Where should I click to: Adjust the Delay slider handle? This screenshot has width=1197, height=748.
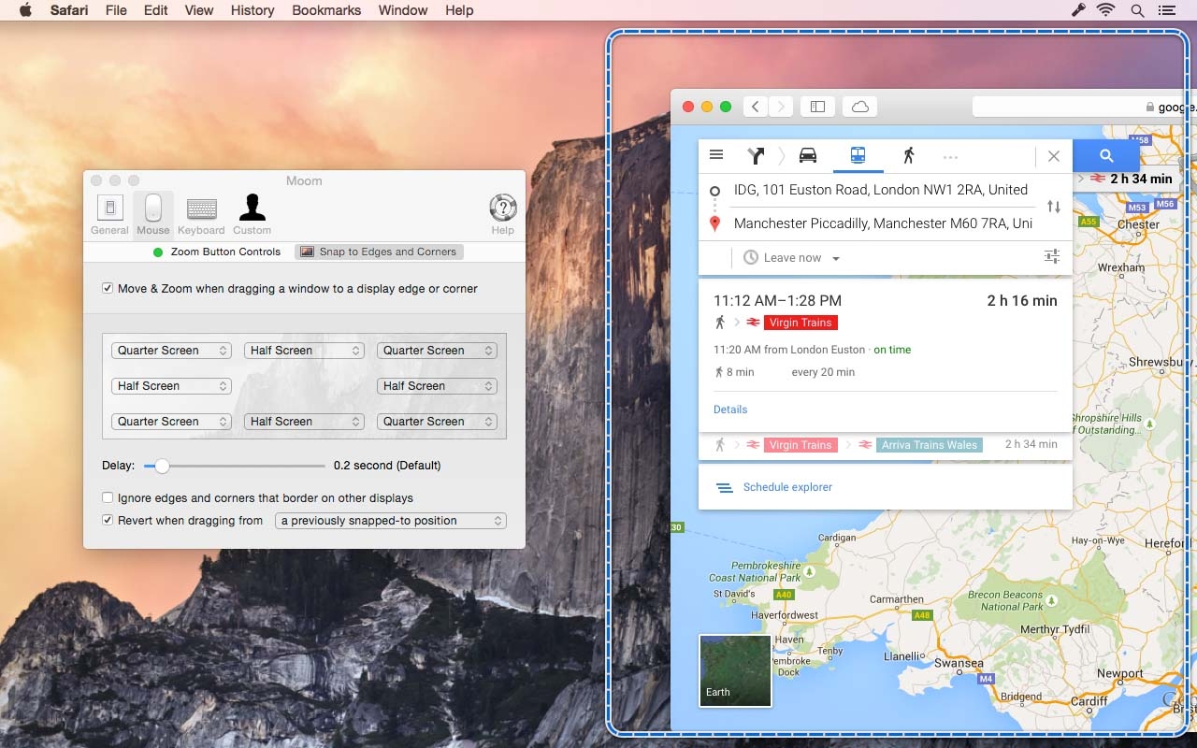162,465
